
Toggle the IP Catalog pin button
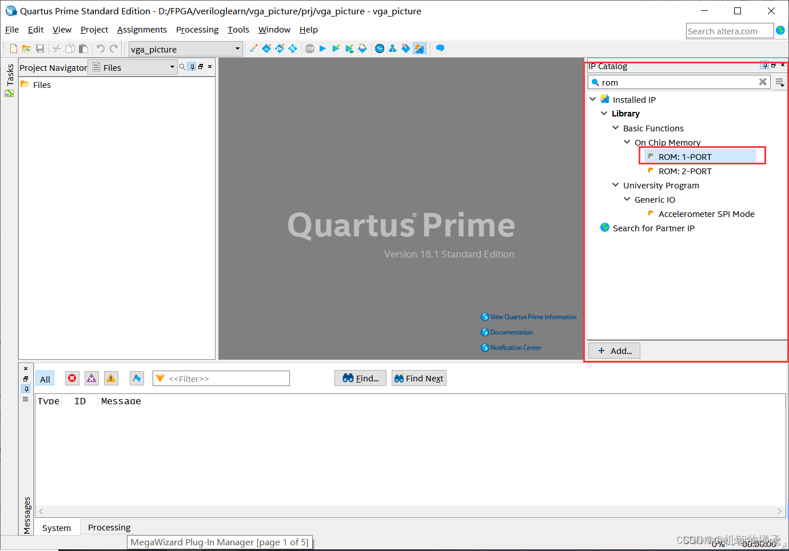click(x=764, y=65)
